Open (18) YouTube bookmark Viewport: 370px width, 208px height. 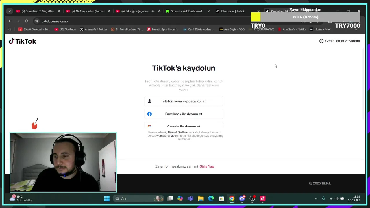coord(65,29)
